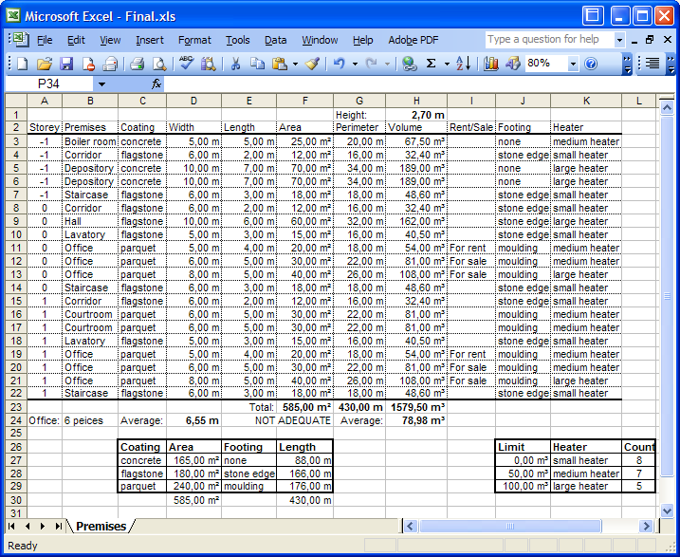Click the horizontal scrollbar right arrow

coord(646,527)
